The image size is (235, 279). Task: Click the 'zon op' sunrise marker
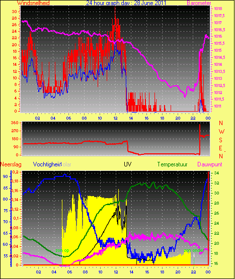(x=62, y=250)
